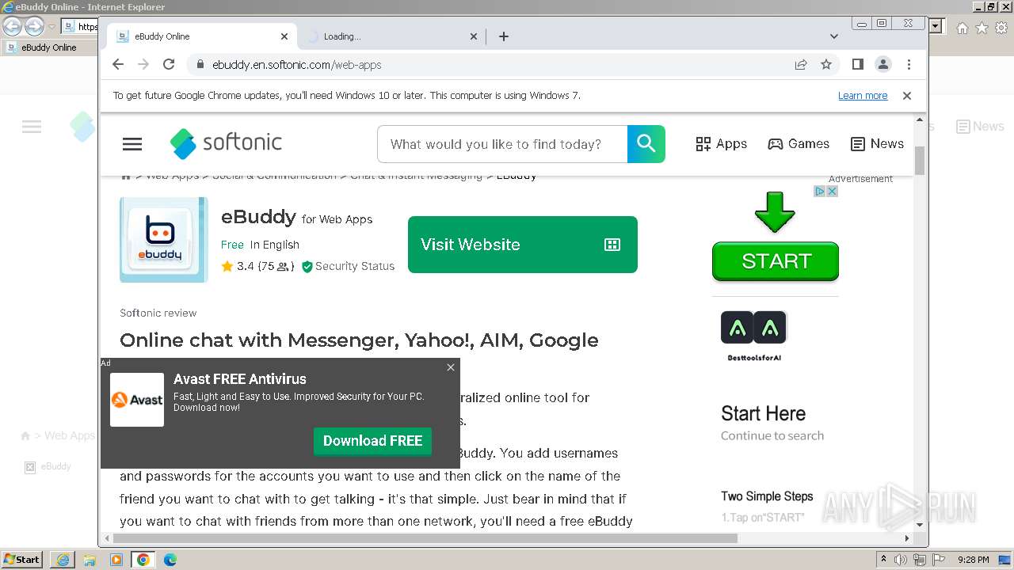This screenshot has width=1014, height=570.
Task: Open Softonic hamburger menu
Action: tap(132, 144)
